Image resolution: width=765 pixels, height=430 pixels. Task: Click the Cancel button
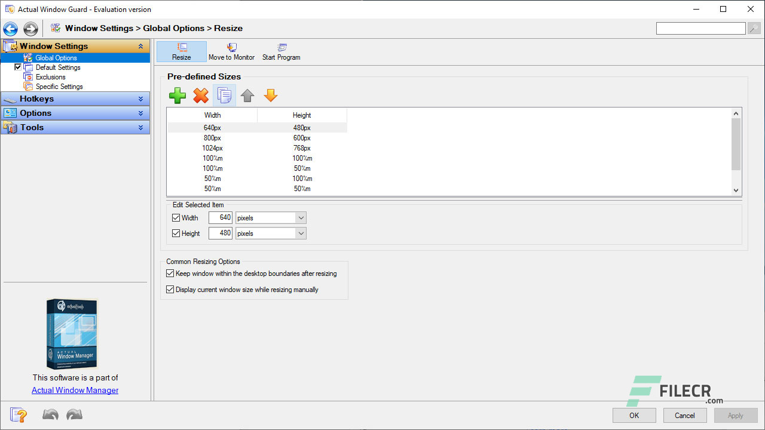(x=685, y=416)
